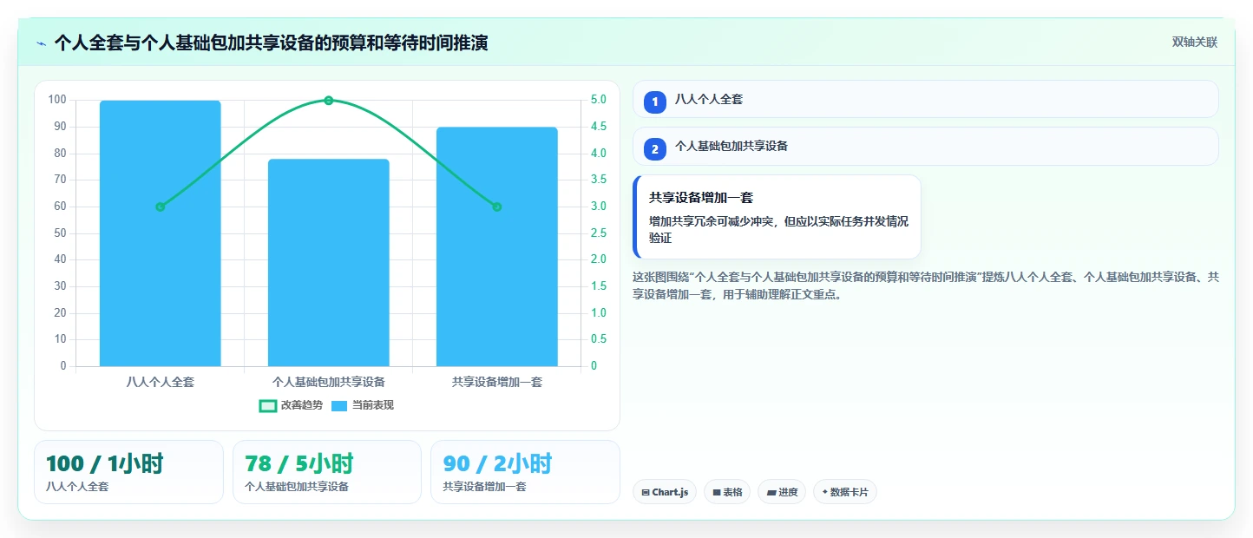Click the 78 / 5小时 stat card

click(x=327, y=472)
